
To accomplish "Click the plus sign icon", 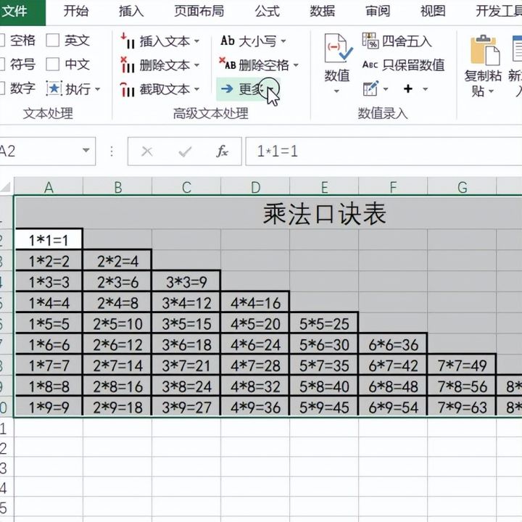I will pos(408,89).
